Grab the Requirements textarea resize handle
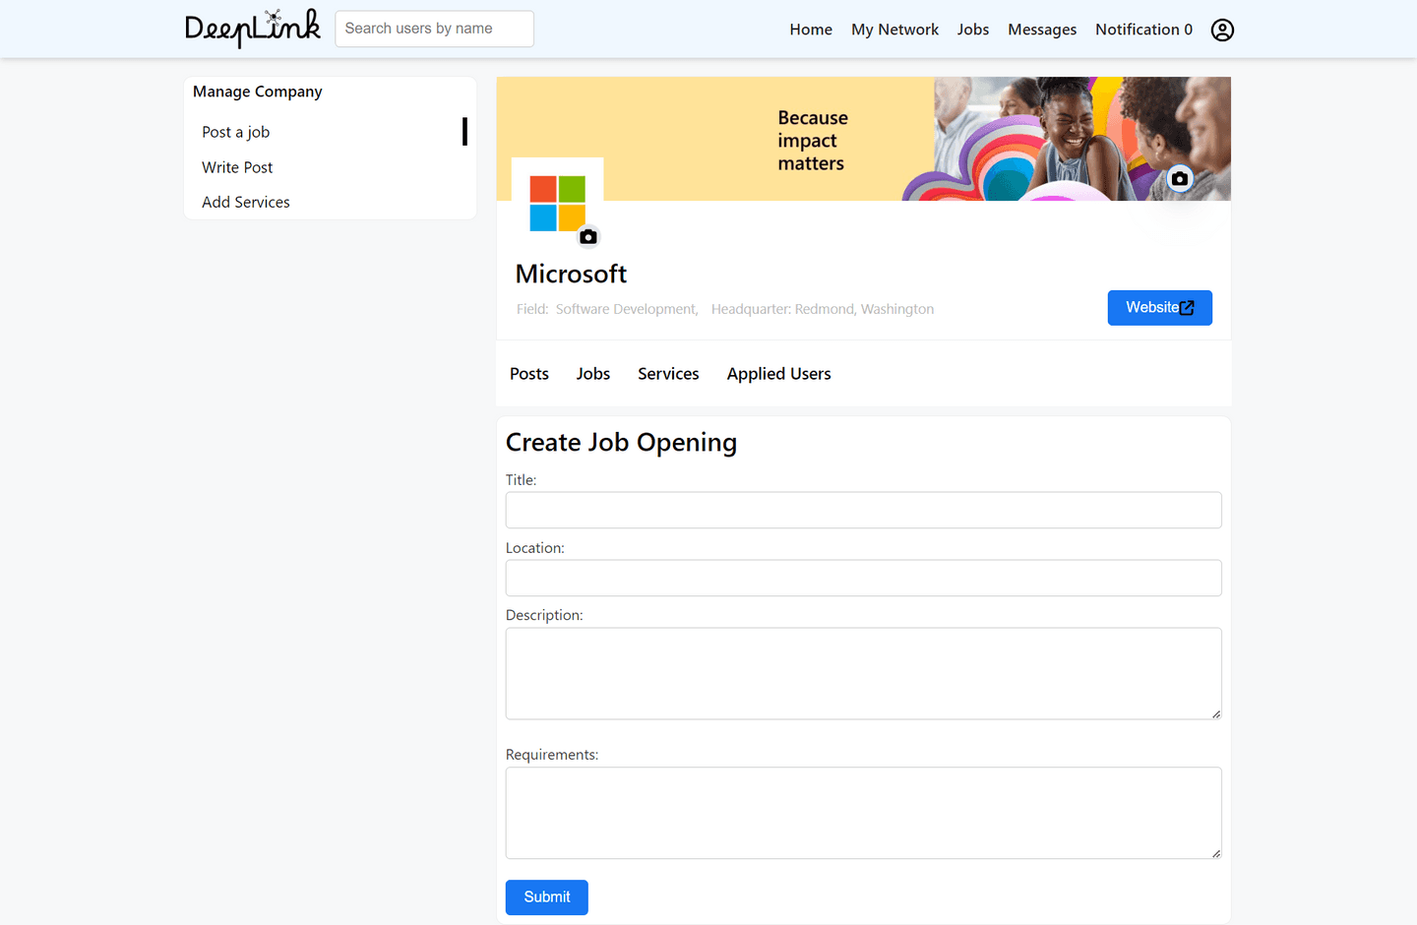 1216,854
